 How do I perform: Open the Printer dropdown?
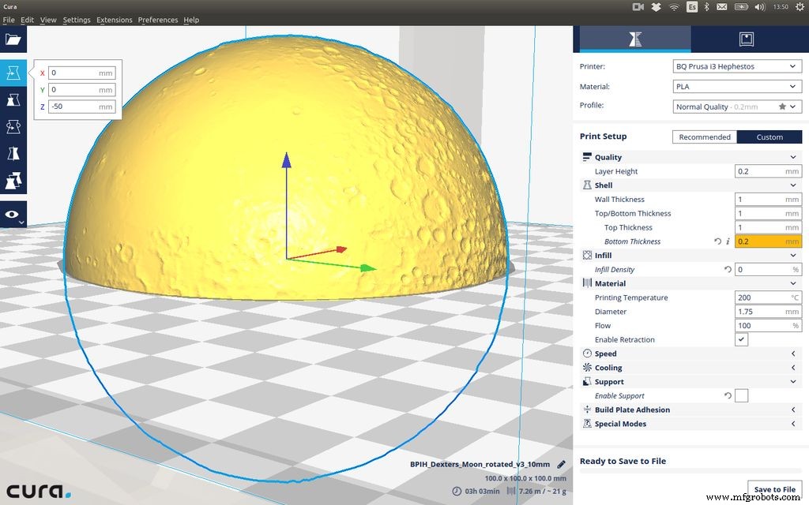click(x=736, y=66)
